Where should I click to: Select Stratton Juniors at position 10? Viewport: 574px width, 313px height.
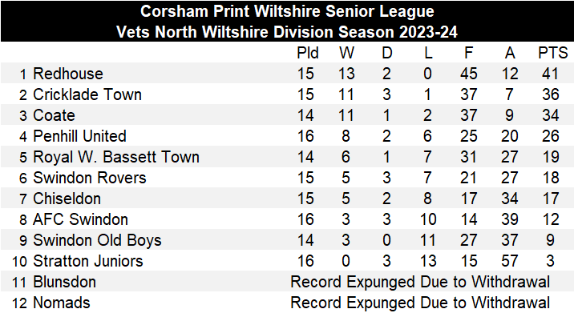[x=88, y=262]
